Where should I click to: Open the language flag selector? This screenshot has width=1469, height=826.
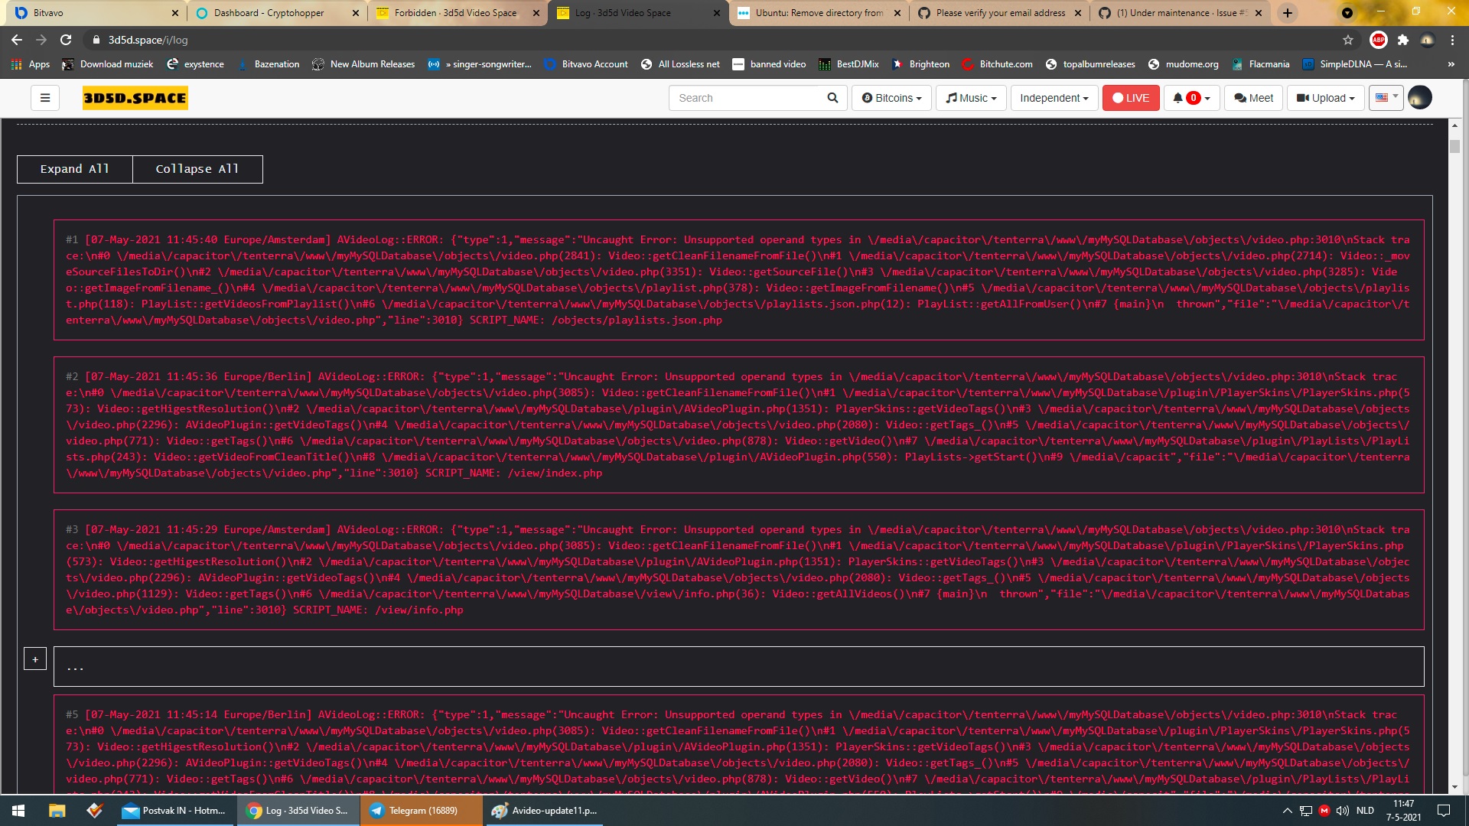(1386, 98)
